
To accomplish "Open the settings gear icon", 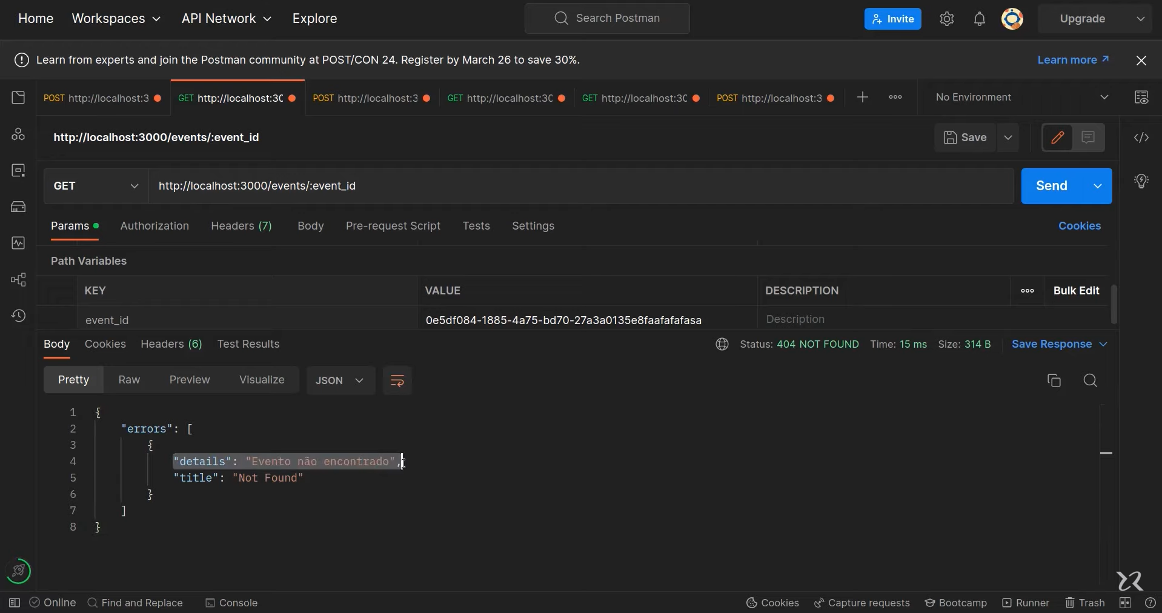I will (x=947, y=19).
